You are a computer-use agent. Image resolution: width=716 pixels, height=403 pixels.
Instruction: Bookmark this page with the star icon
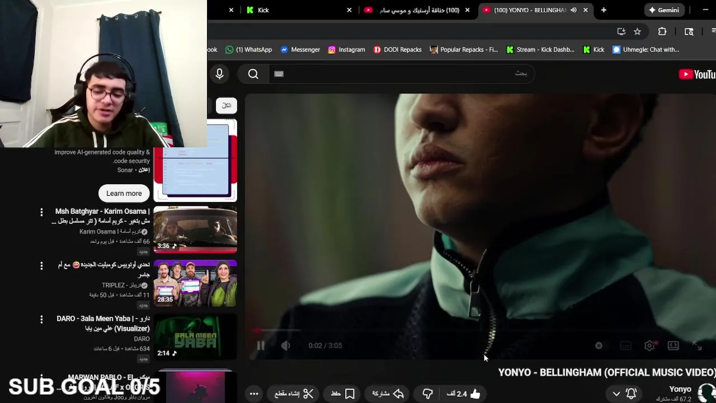pos(637,31)
